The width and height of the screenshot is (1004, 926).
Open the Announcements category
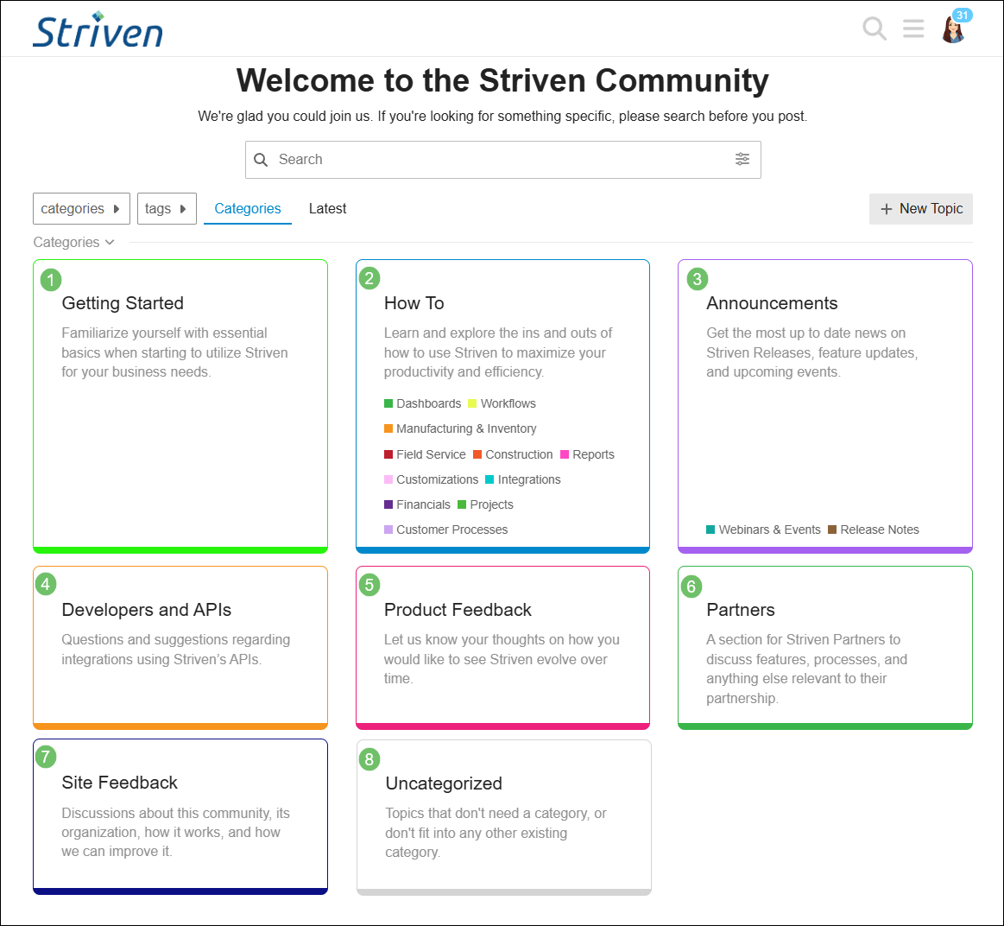[x=772, y=303]
